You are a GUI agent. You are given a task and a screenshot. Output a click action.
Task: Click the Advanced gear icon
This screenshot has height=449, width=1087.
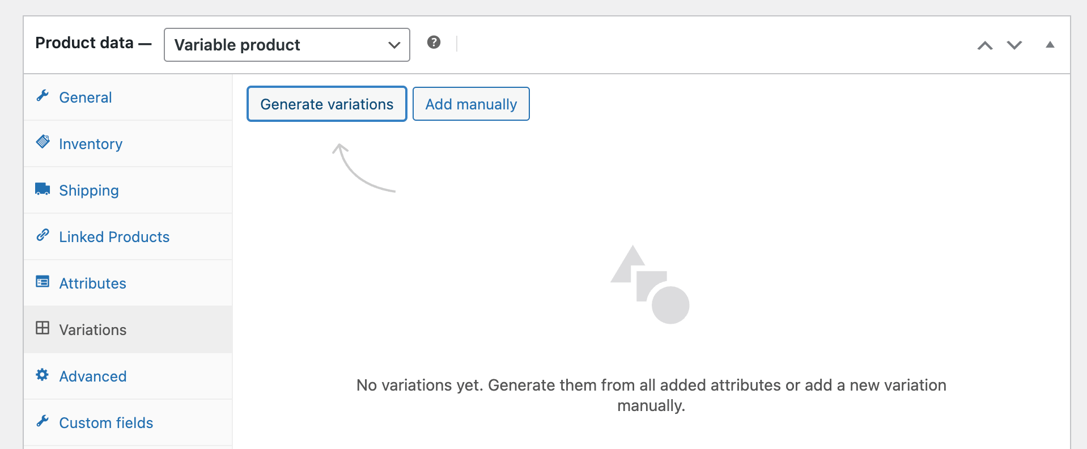43,375
